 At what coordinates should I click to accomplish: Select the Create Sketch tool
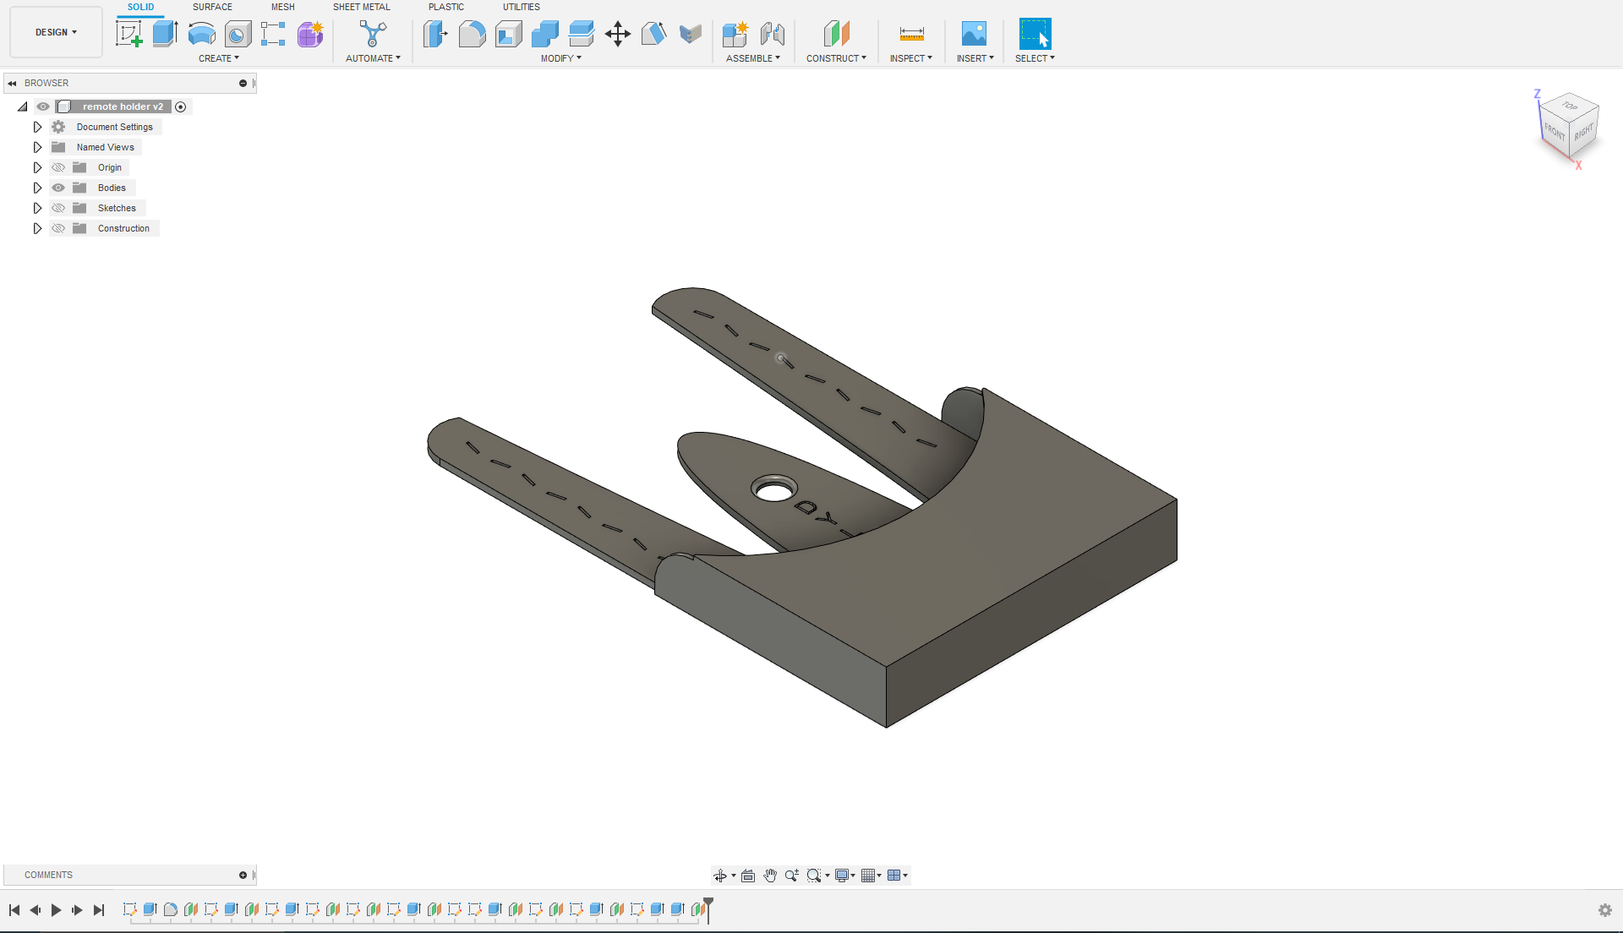(x=128, y=34)
